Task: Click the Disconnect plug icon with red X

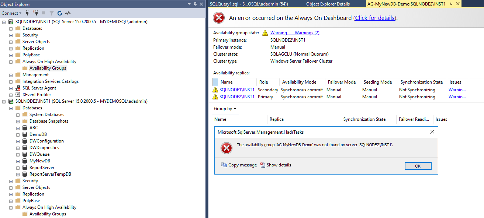Action: click(x=35, y=13)
